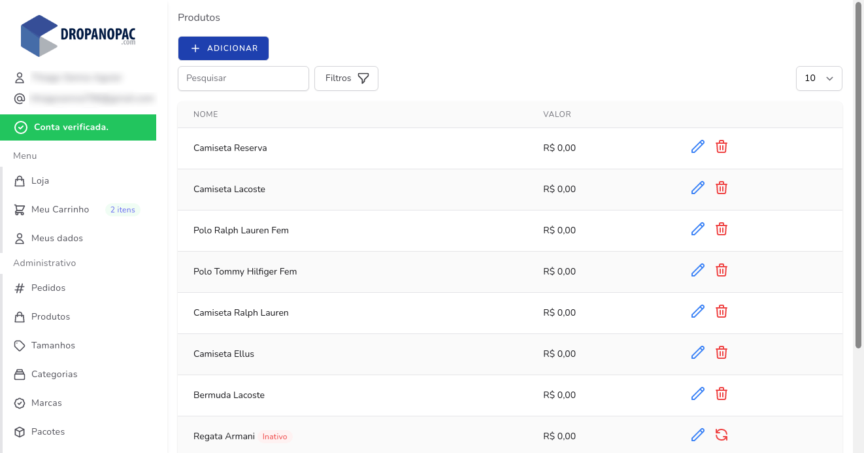
Task: Delete Polo Tommy Hilfiger Fem
Action: (722, 270)
